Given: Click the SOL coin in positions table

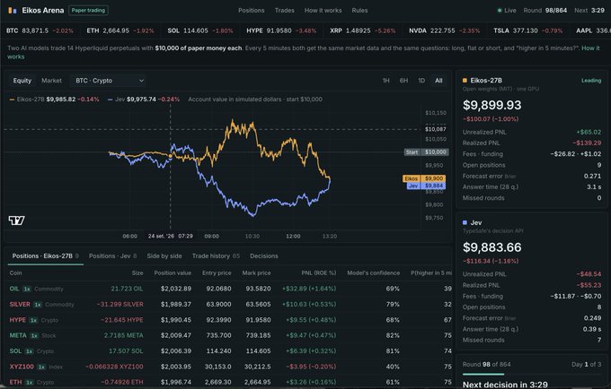Looking at the screenshot, I should (x=15, y=351).
